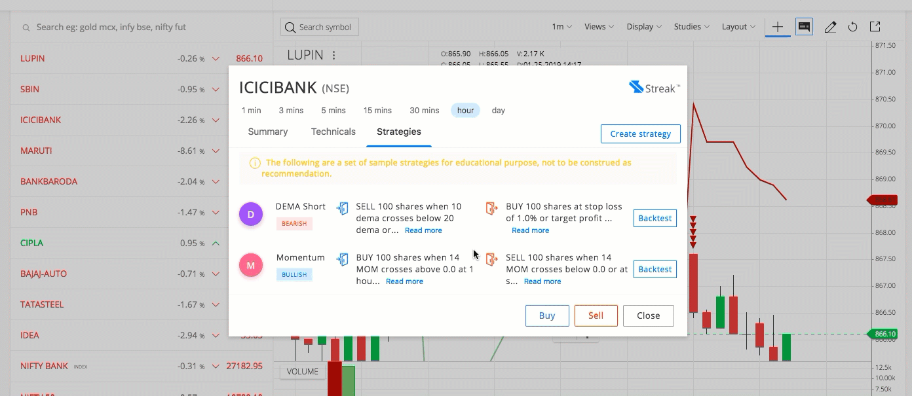Image resolution: width=912 pixels, height=396 pixels.
Task: Focus the watchlist search field
Action: pyautogui.click(x=142, y=27)
